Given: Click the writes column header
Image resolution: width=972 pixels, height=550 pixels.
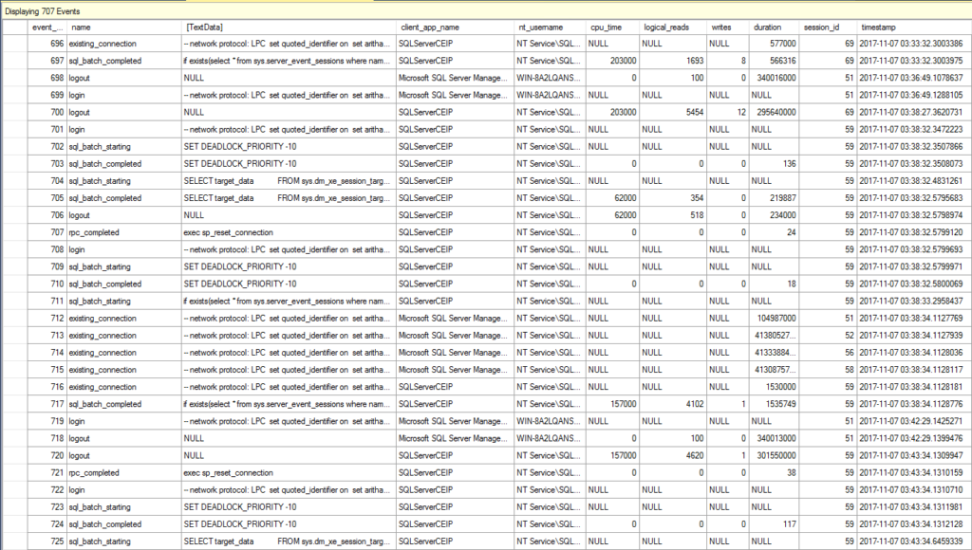Looking at the screenshot, I should (x=720, y=27).
